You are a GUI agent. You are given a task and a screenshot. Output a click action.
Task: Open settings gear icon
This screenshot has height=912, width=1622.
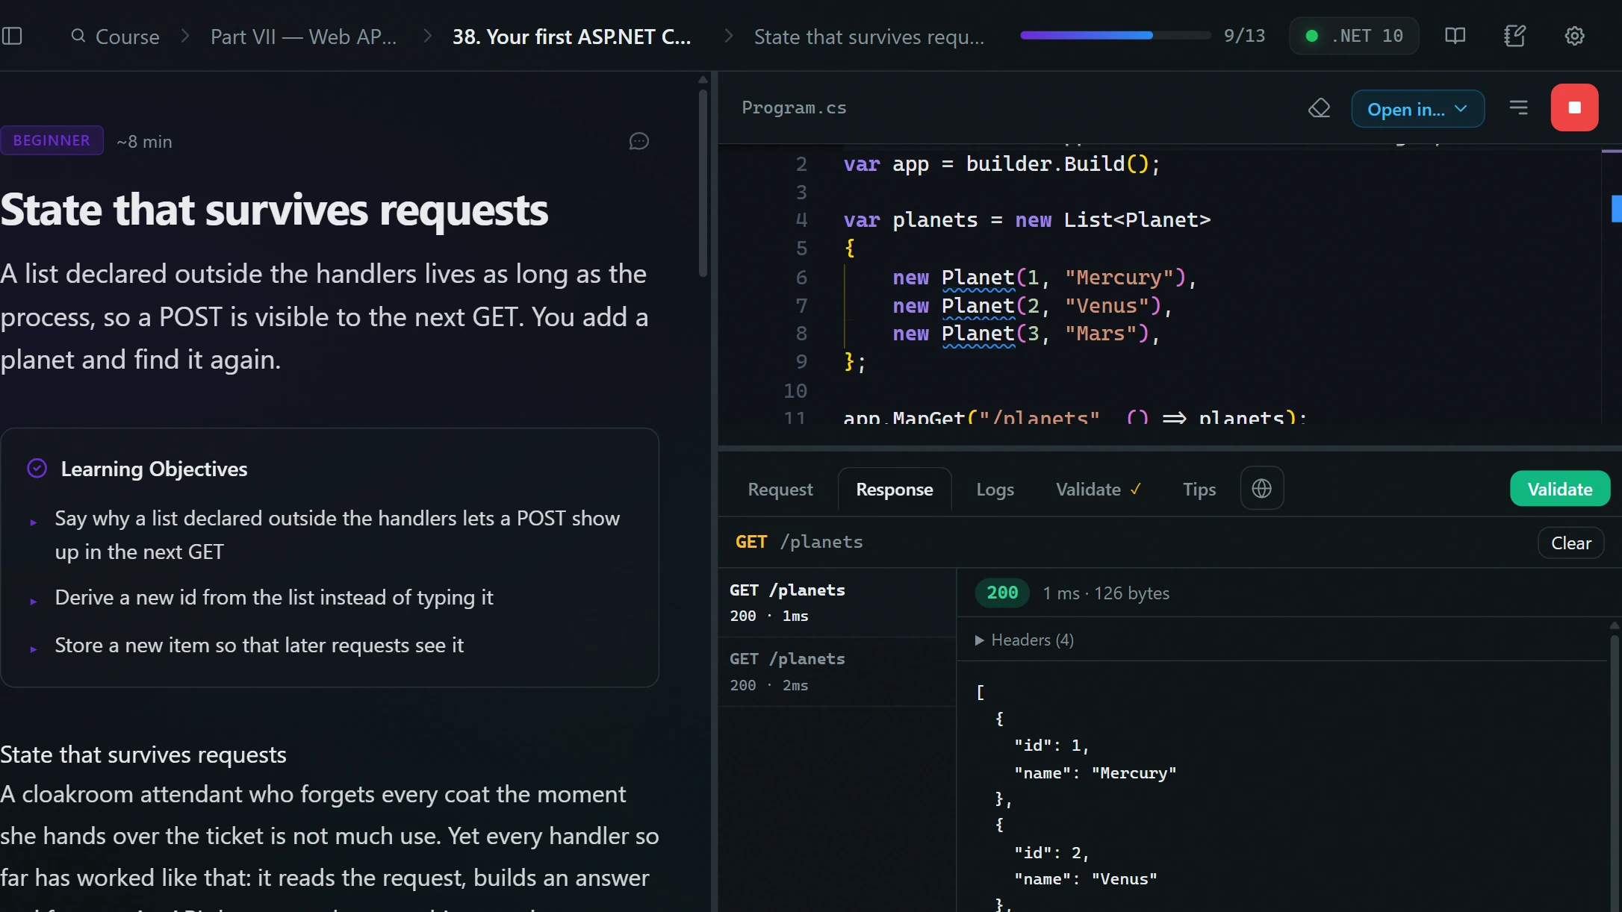pos(1574,36)
